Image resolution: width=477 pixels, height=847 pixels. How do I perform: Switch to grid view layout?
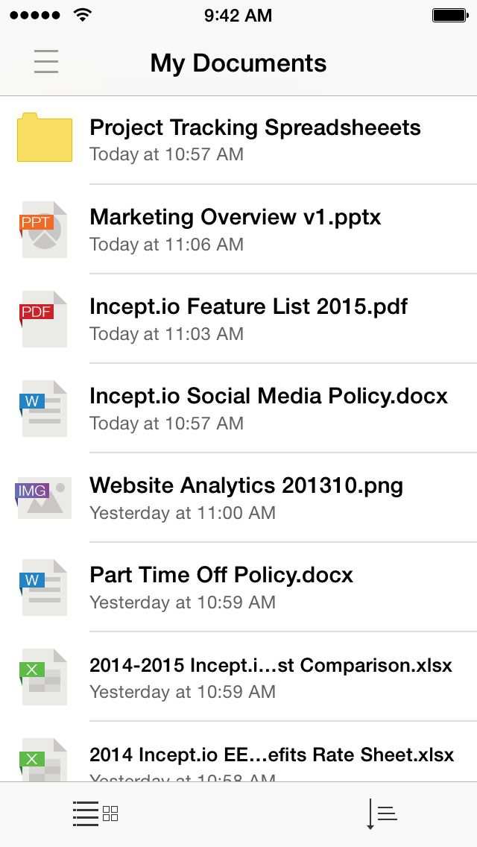[110, 813]
